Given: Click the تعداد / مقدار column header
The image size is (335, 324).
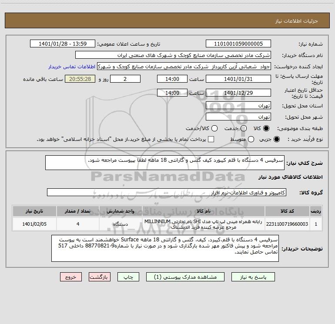Looking at the screenshot, I should point(78,211).
